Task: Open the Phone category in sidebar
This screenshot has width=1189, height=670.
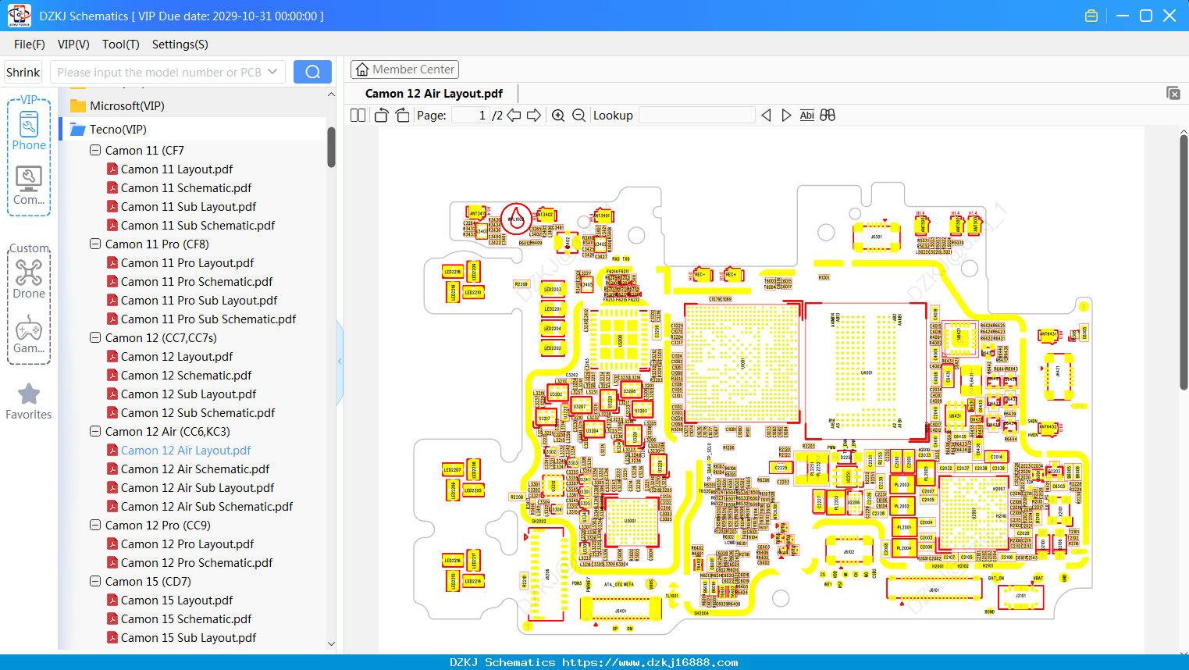Action: pyautogui.click(x=29, y=131)
